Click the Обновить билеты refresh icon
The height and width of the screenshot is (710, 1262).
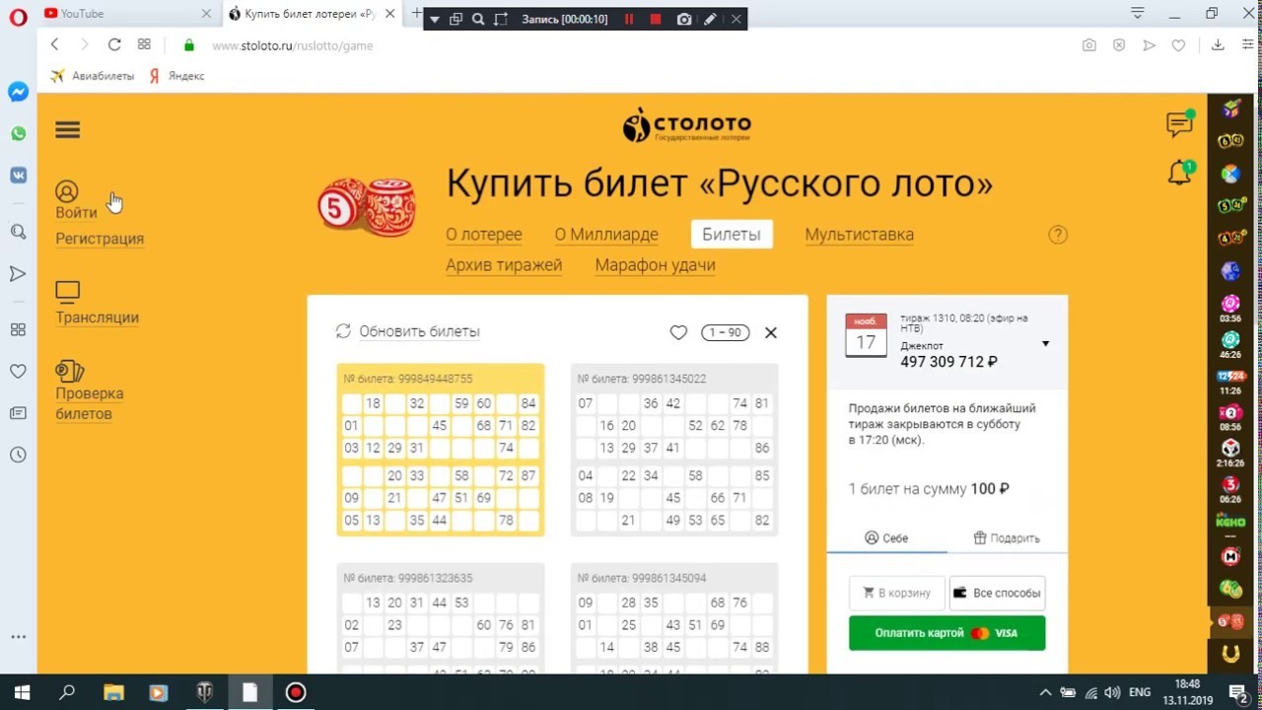(343, 331)
